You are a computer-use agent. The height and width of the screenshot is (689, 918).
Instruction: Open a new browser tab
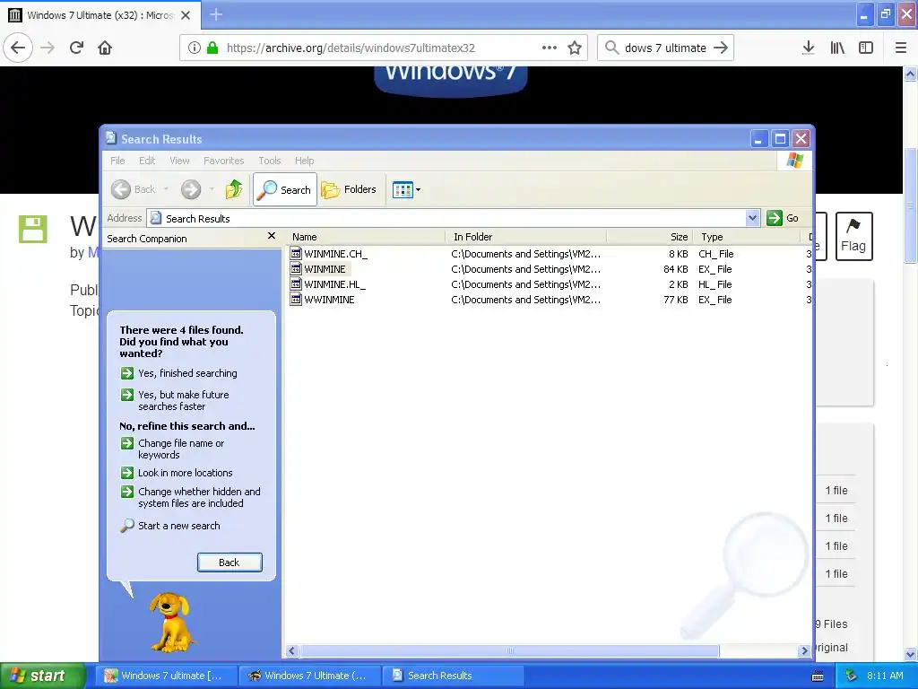tap(215, 14)
